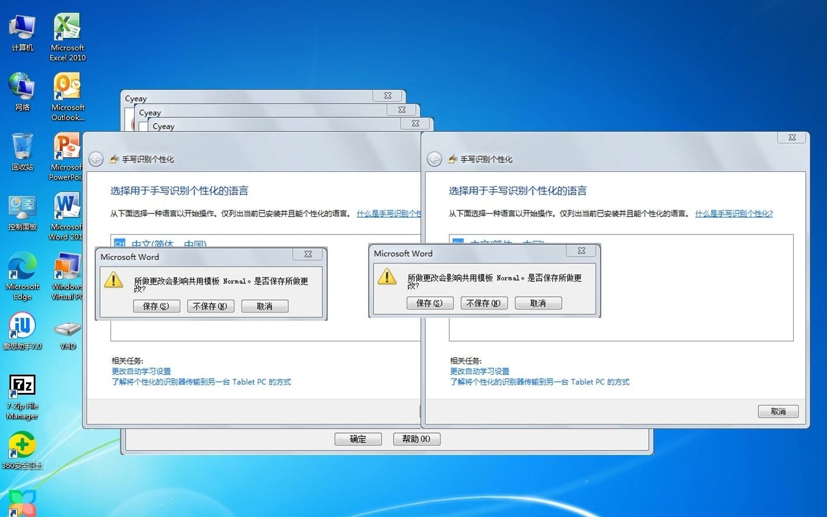Image resolution: width=827 pixels, height=517 pixels.
Task: Open the 网络 desktop icon
Action: [22, 92]
